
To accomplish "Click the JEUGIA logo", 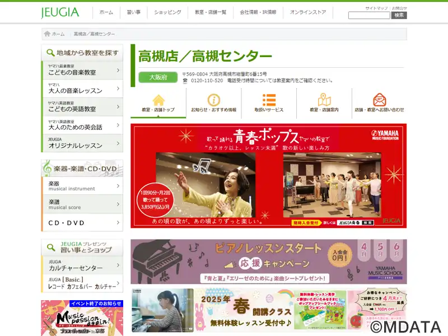I will (60, 12).
